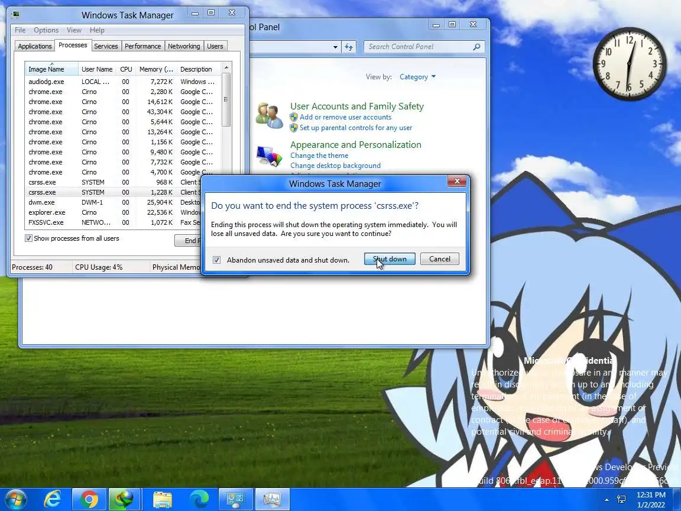
Task: Select chrome.exe row using 43,304 K
Action: [122, 112]
